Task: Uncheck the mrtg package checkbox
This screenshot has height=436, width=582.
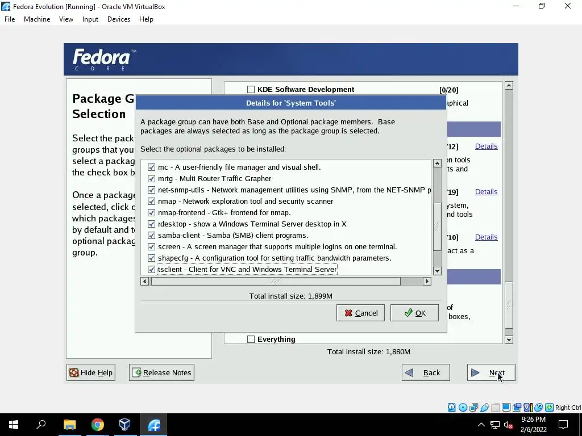Action: pyautogui.click(x=151, y=179)
